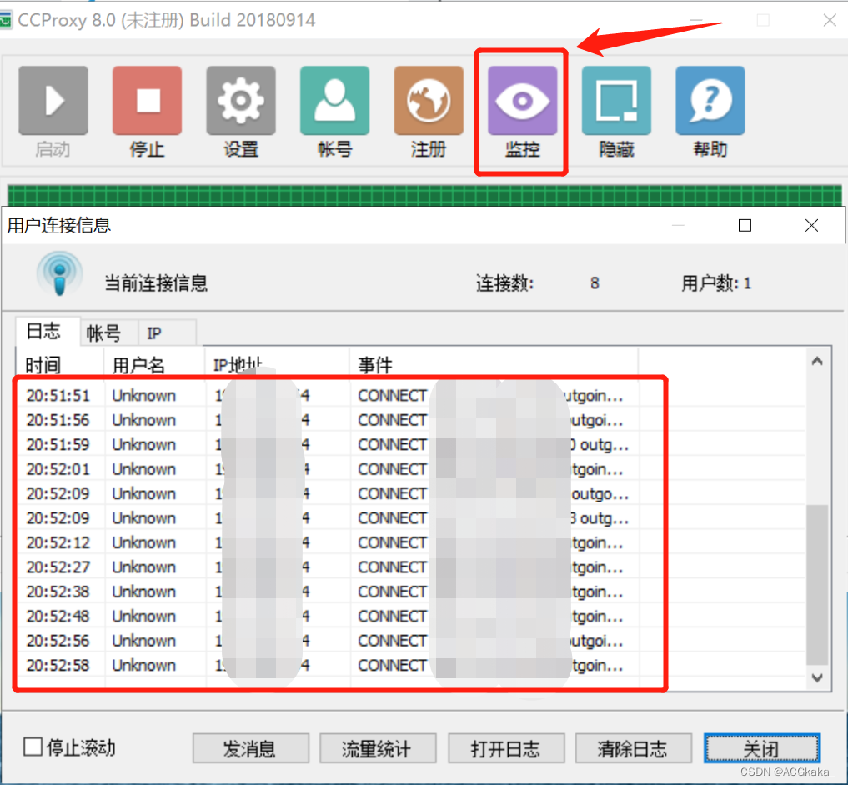Sort by the 用户名 column header
The width and height of the screenshot is (848, 785).
(154, 365)
